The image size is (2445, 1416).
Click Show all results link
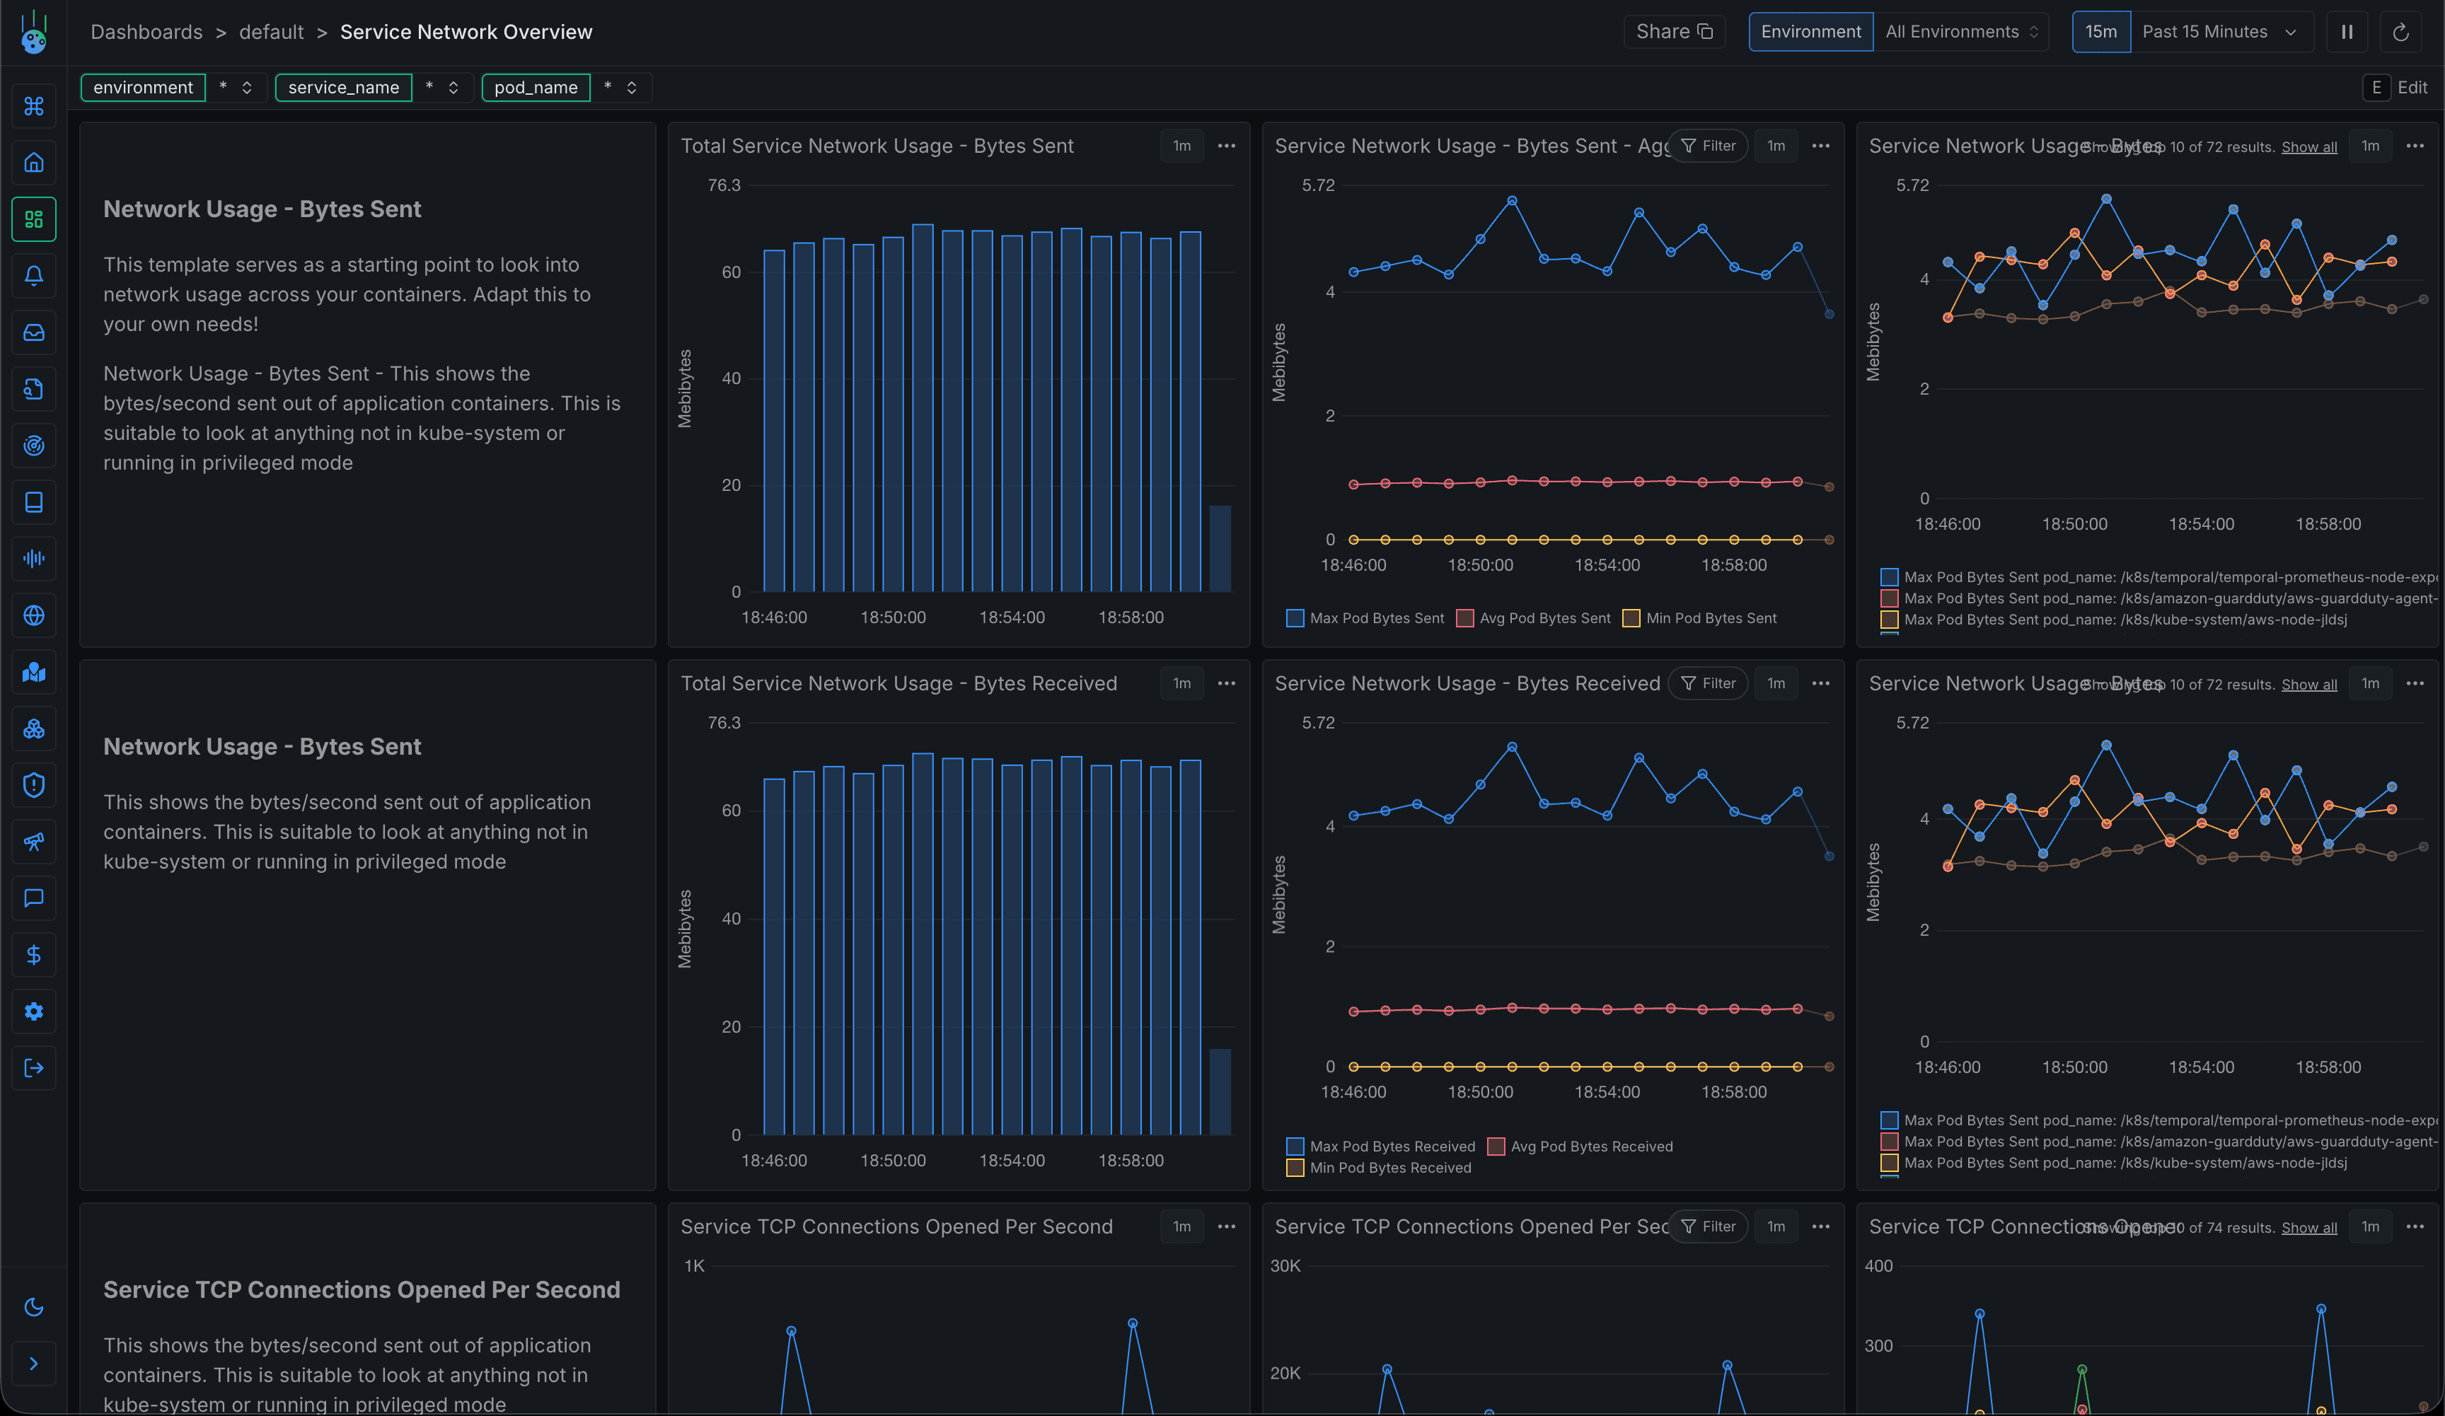tap(2310, 146)
